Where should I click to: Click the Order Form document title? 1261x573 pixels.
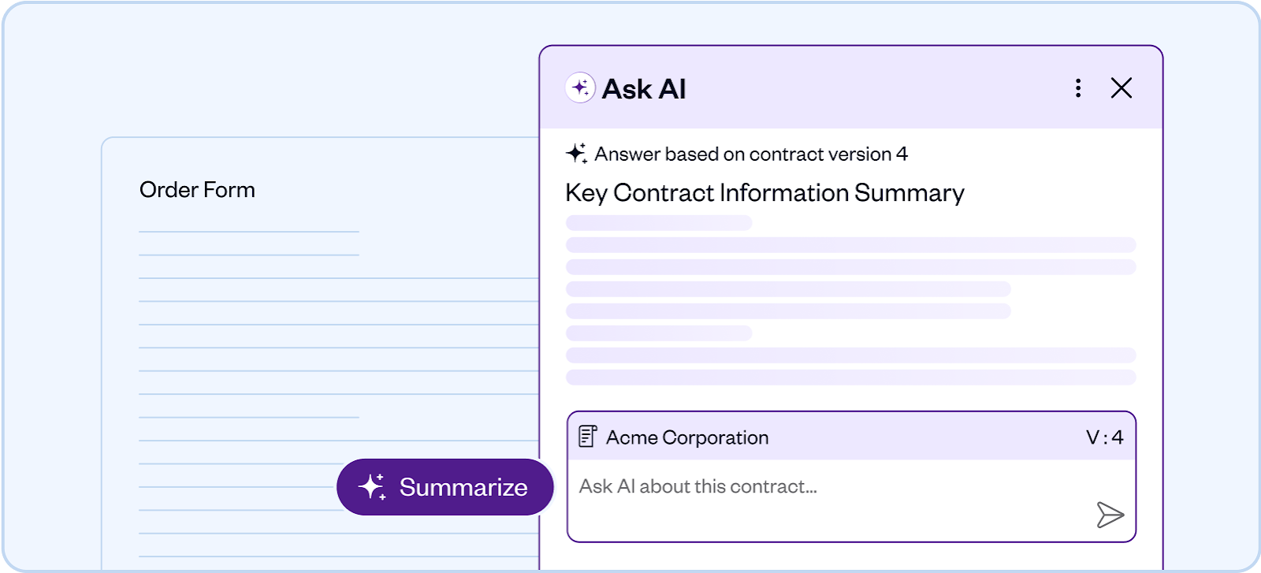pos(197,190)
